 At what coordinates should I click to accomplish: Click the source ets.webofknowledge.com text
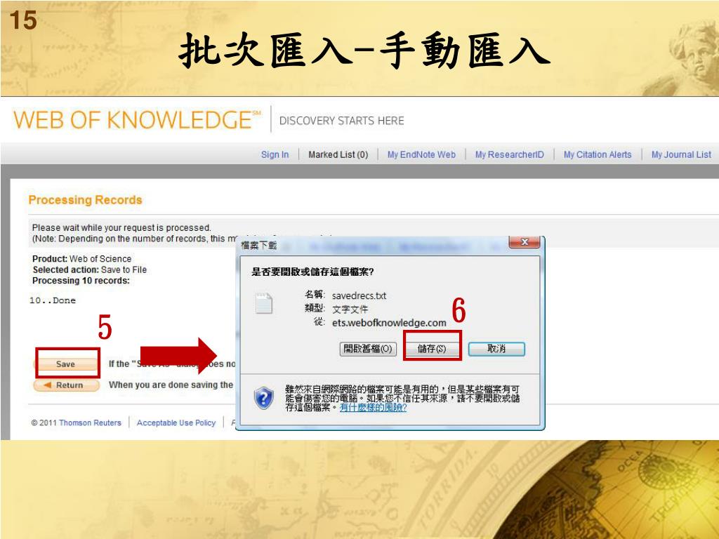coord(389,323)
